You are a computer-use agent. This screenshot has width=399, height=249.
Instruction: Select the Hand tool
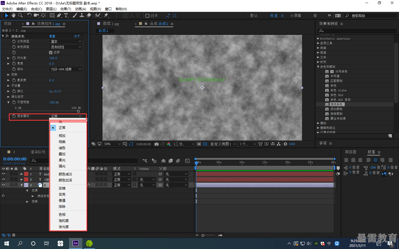(x=14, y=15)
